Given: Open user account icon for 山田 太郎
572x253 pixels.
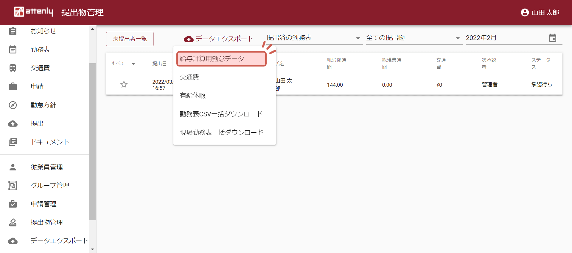Looking at the screenshot, I should [x=525, y=12].
